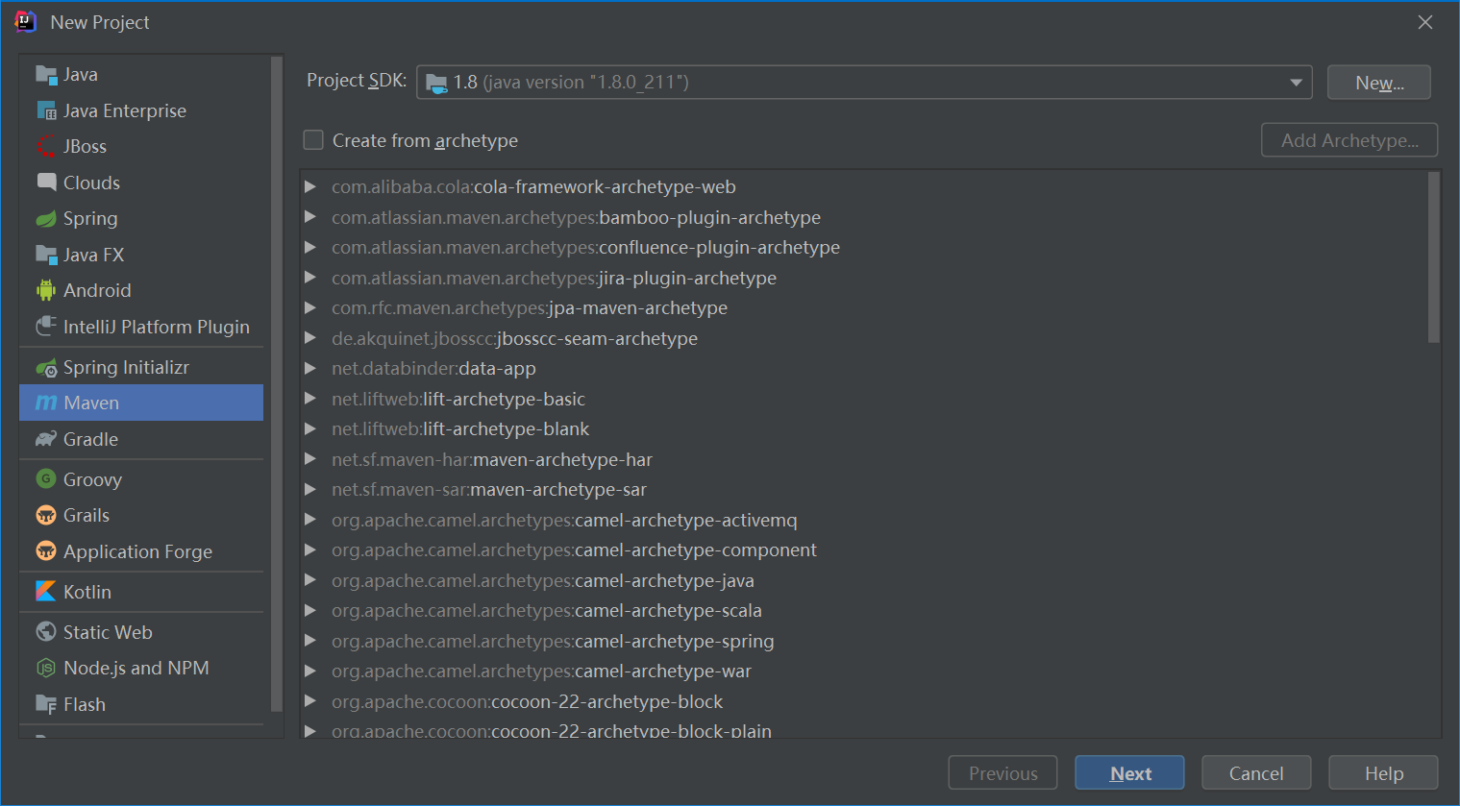The width and height of the screenshot is (1460, 806).
Task: Click the Cancel button
Action: coord(1256,773)
